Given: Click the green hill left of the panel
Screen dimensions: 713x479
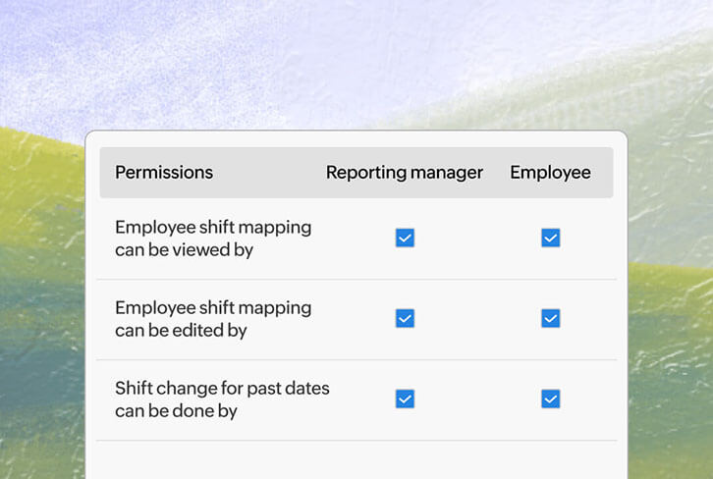Looking at the screenshot, I should click(41, 196).
